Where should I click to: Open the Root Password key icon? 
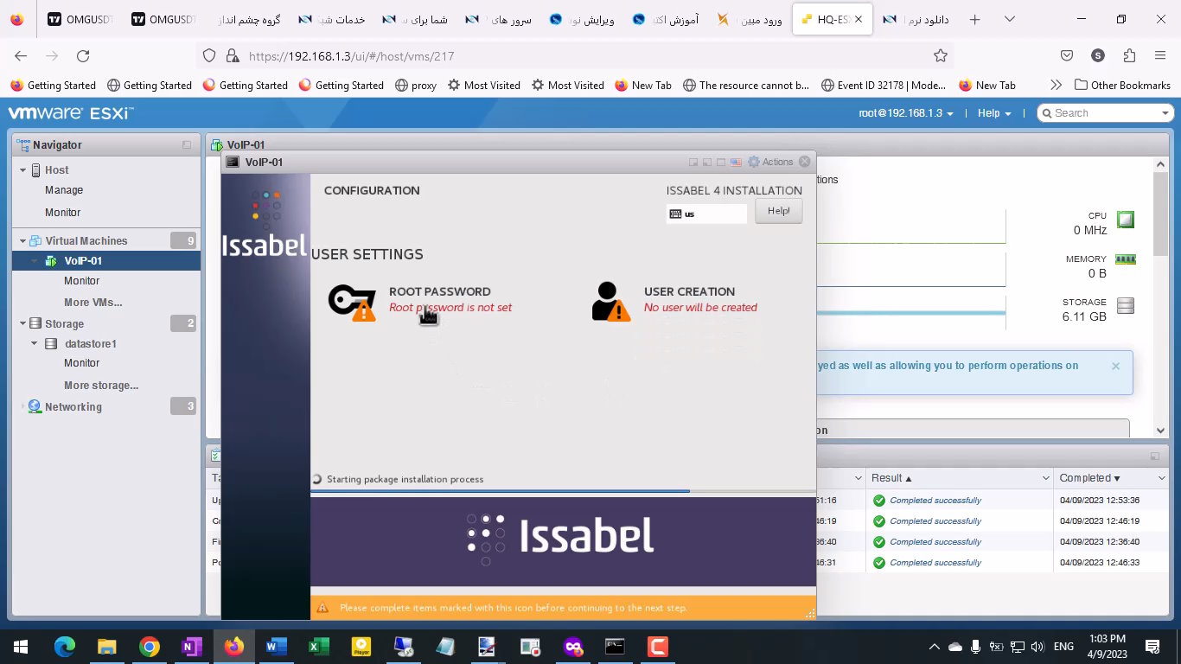(x=351, y=303)
